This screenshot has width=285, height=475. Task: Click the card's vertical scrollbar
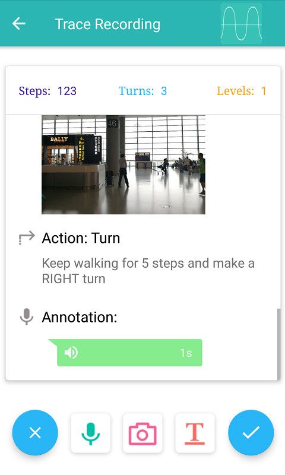(278, 344)
